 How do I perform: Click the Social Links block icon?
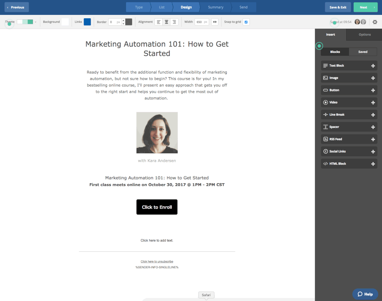[x=325, y=151]
